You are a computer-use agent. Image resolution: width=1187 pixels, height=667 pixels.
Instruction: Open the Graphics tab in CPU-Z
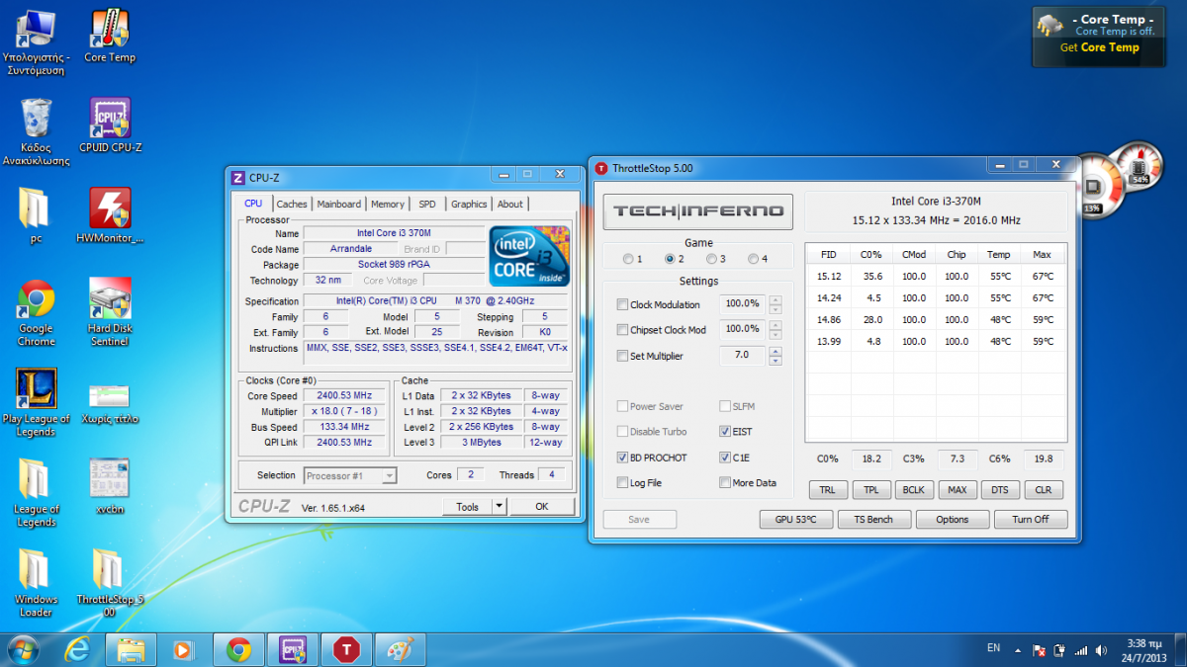pos(469,204)
